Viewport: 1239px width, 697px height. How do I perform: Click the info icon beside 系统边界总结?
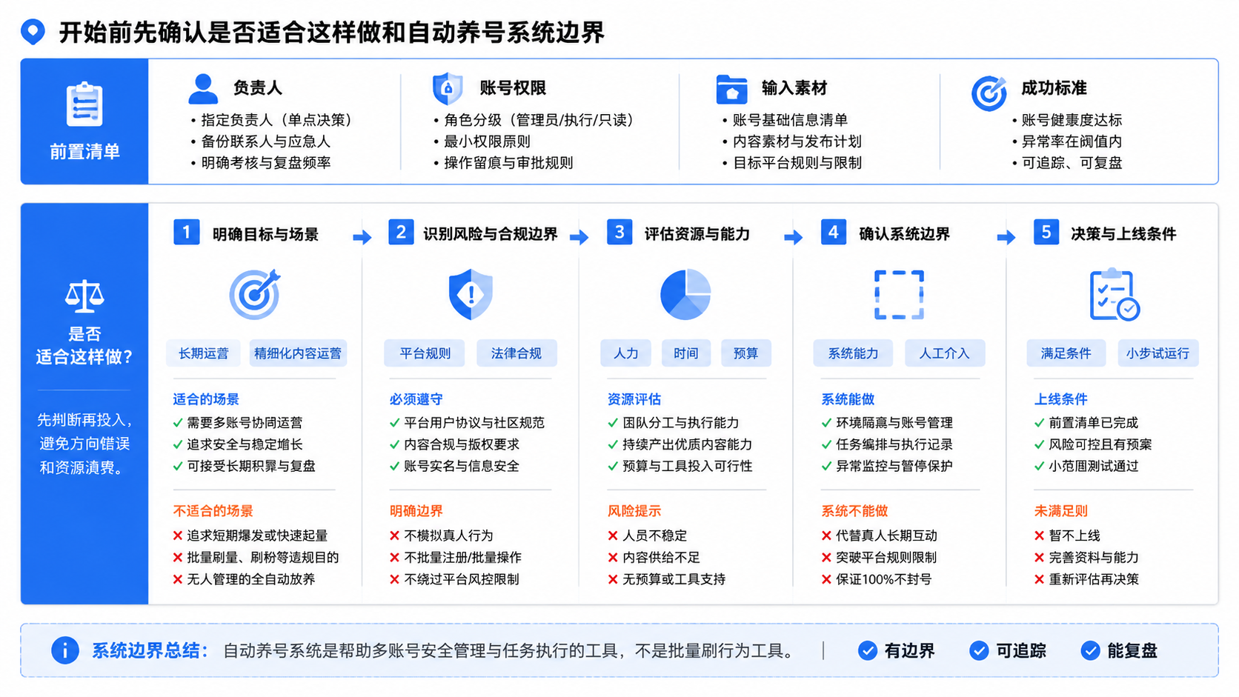65,650
